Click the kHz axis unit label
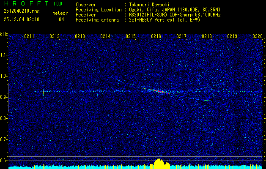Screen dimensions: 266x169 (4, 34)
